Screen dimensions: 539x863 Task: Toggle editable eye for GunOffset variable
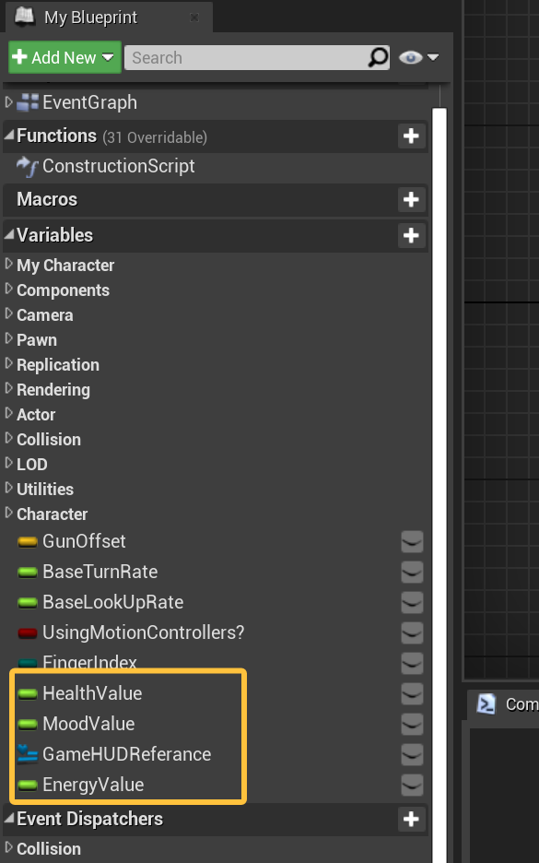point(412,542)
